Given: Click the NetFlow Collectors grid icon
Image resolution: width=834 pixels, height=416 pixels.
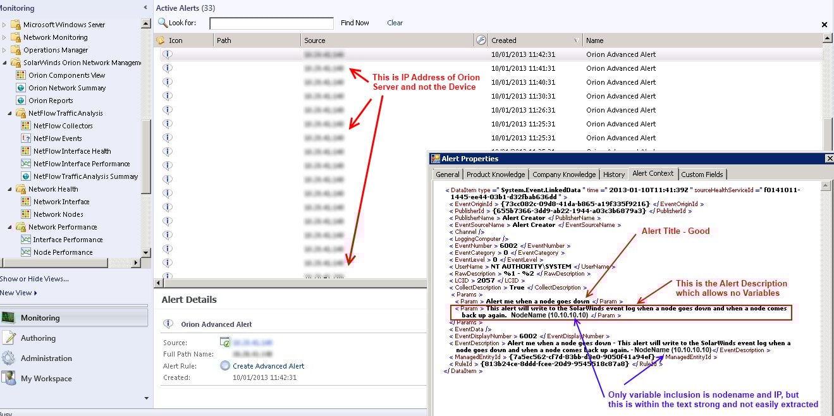Looking at the screenshot, I should (x=26, y=126).
